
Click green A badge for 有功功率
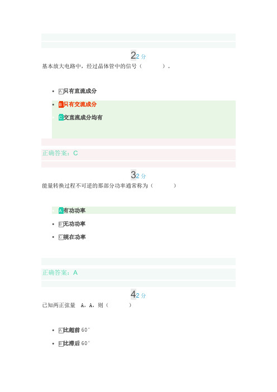pos(61,211)
